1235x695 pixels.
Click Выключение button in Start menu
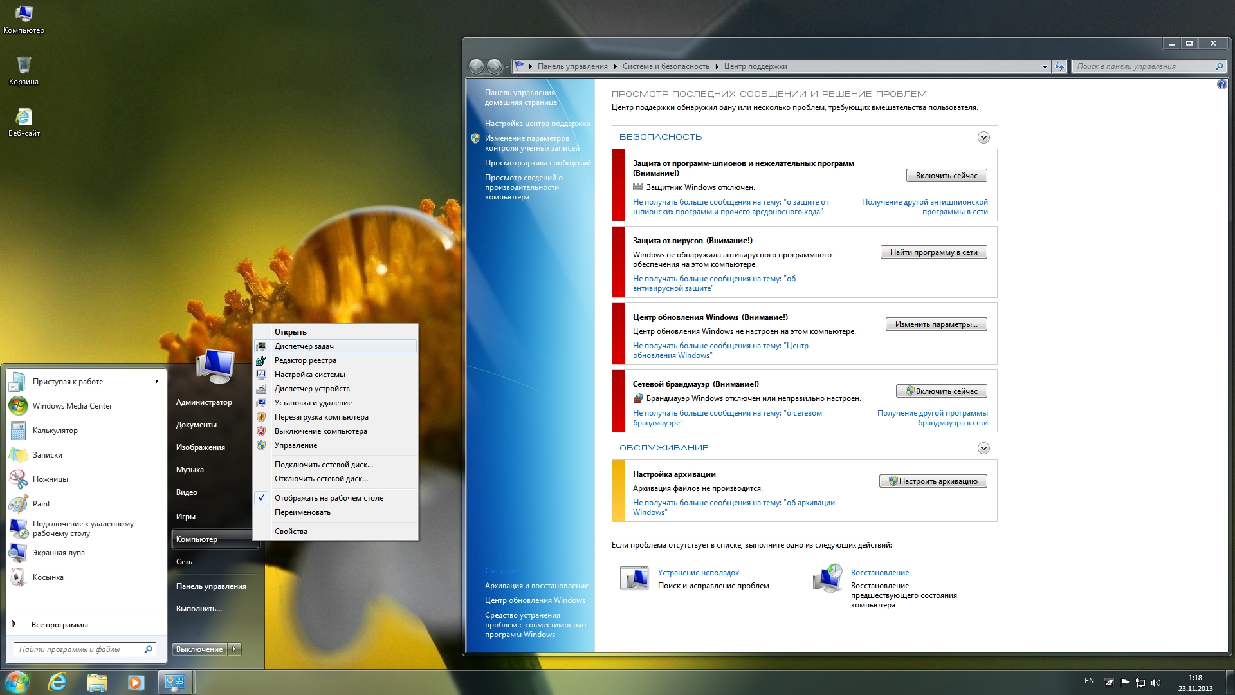pos(199,648)
